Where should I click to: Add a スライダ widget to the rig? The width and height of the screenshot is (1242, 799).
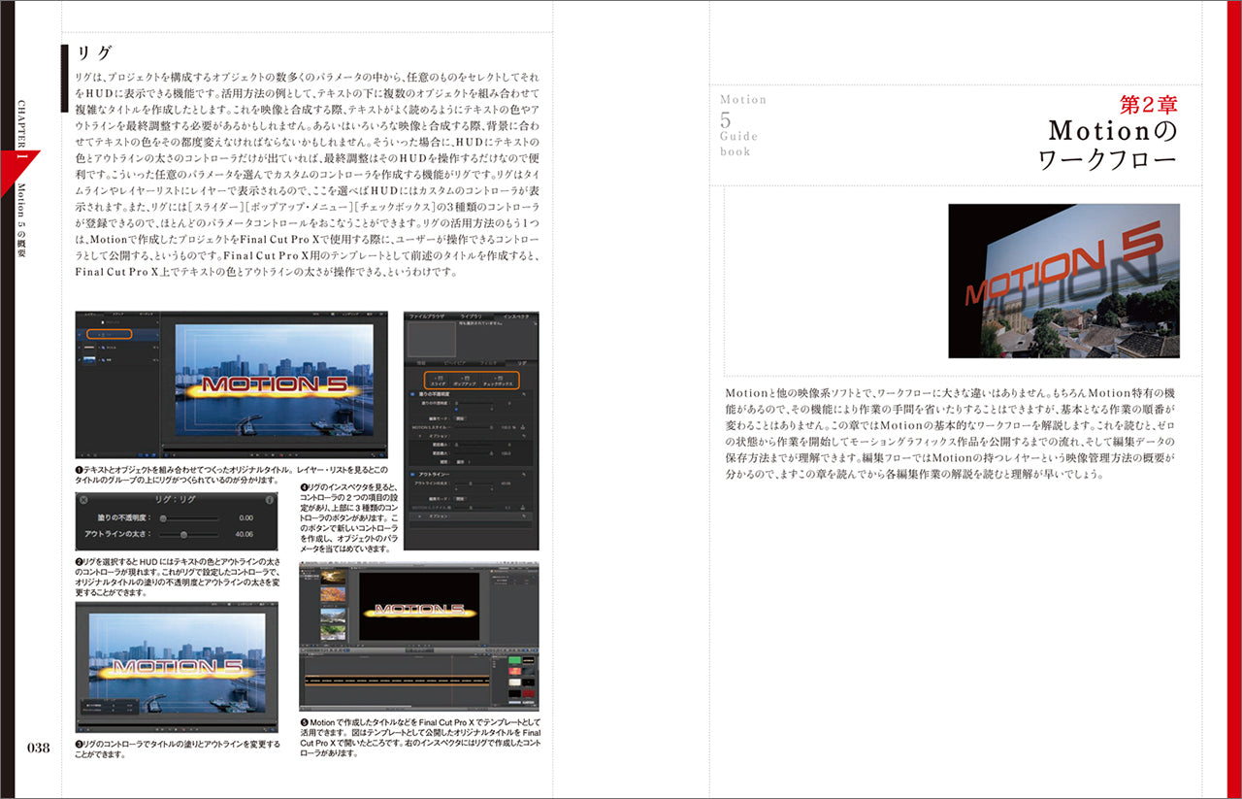coord(439,381)
